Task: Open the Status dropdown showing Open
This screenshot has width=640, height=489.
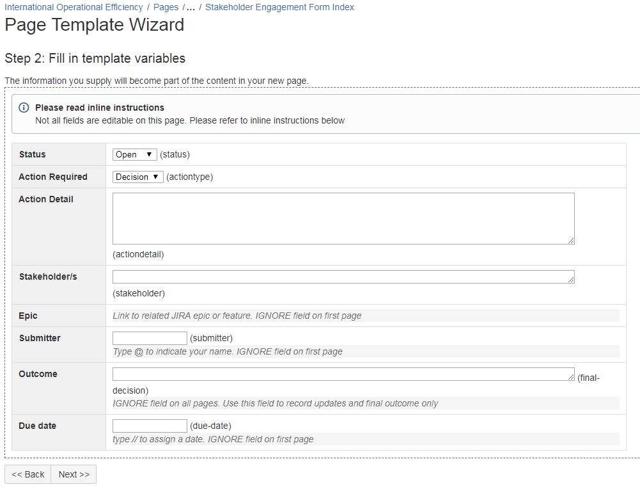Action: [134, 154]
